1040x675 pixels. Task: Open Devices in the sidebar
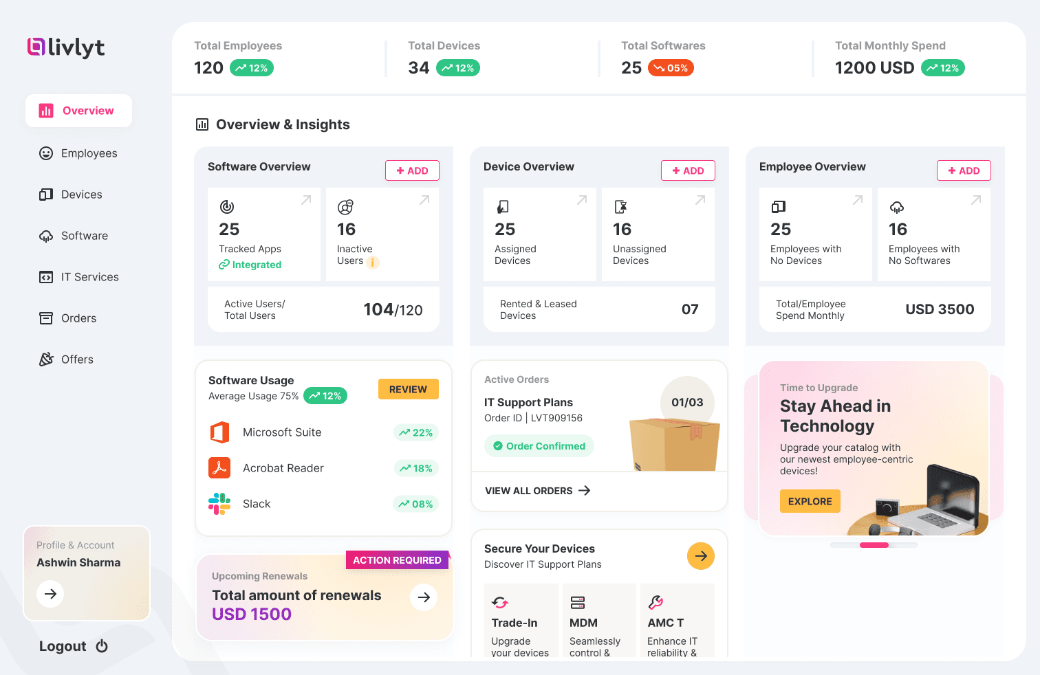(x=71, y=195)
